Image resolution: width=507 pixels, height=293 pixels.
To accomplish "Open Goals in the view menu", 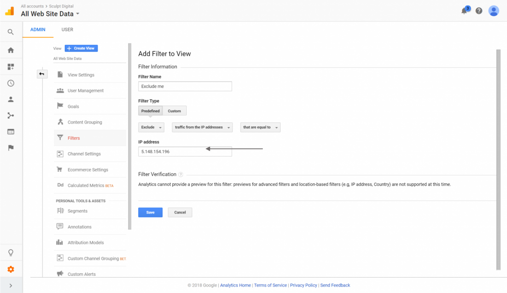I will tap(73, 107).
